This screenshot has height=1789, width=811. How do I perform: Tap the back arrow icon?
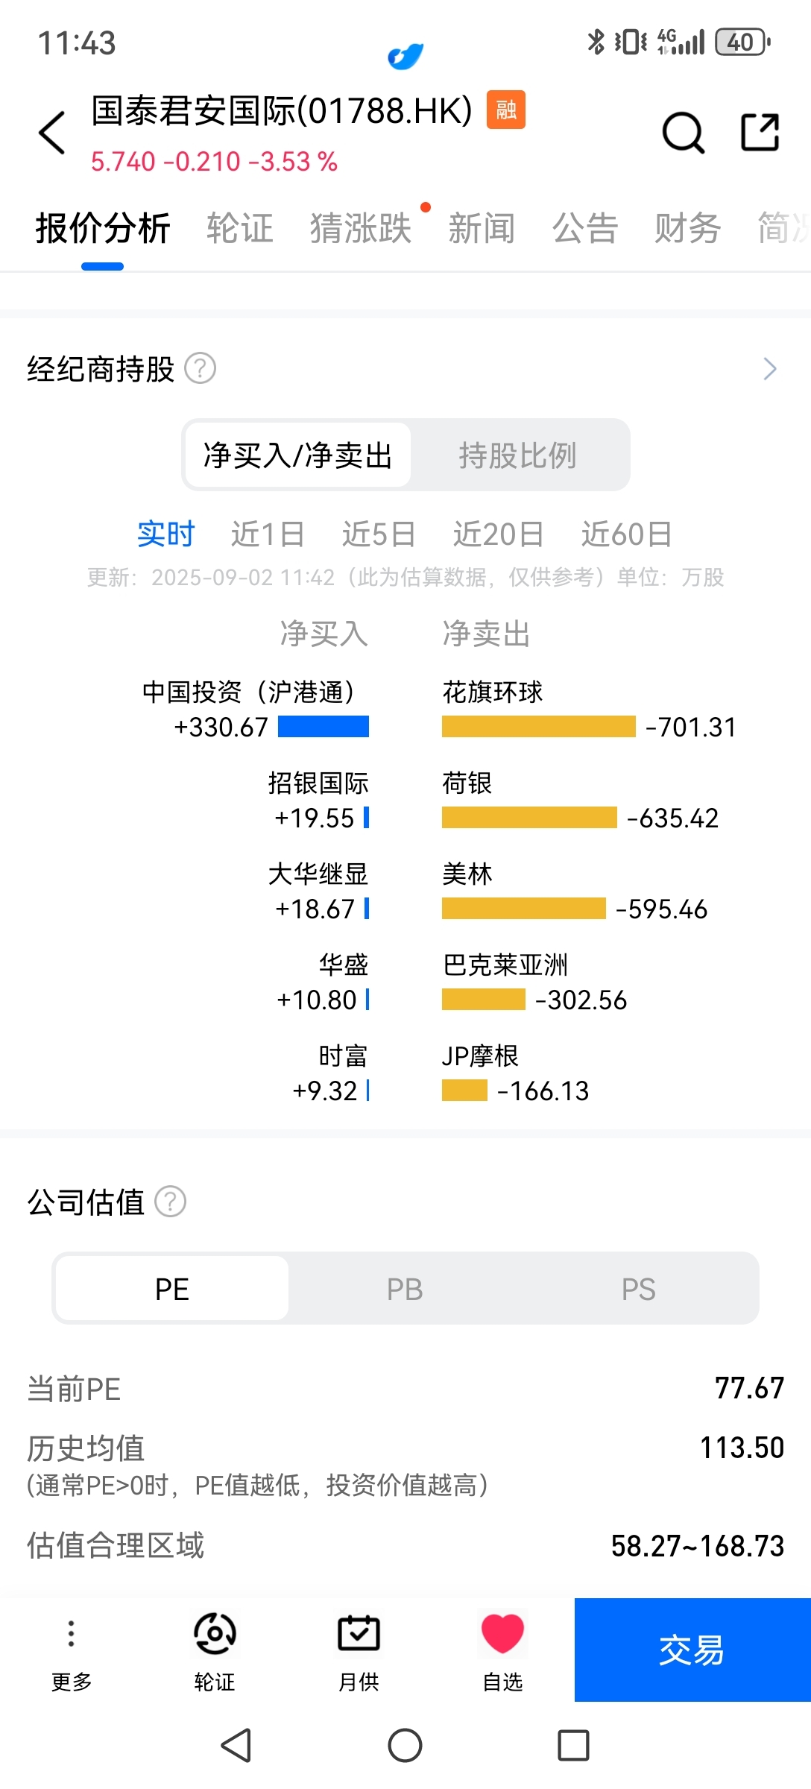coord(52,133)
